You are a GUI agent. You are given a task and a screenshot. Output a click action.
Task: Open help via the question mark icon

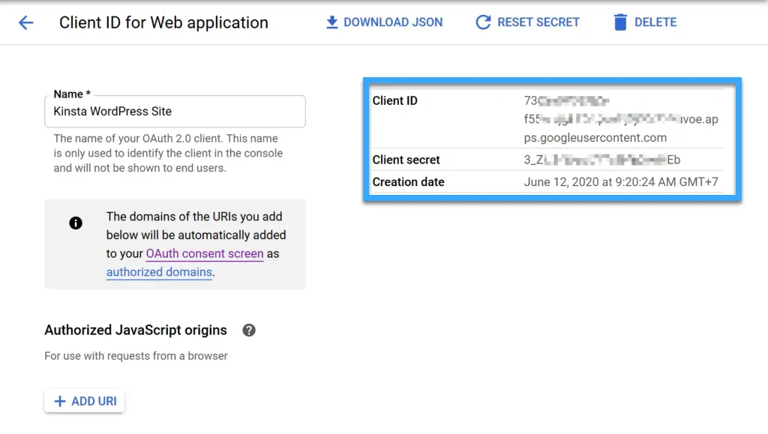[248, 330]
